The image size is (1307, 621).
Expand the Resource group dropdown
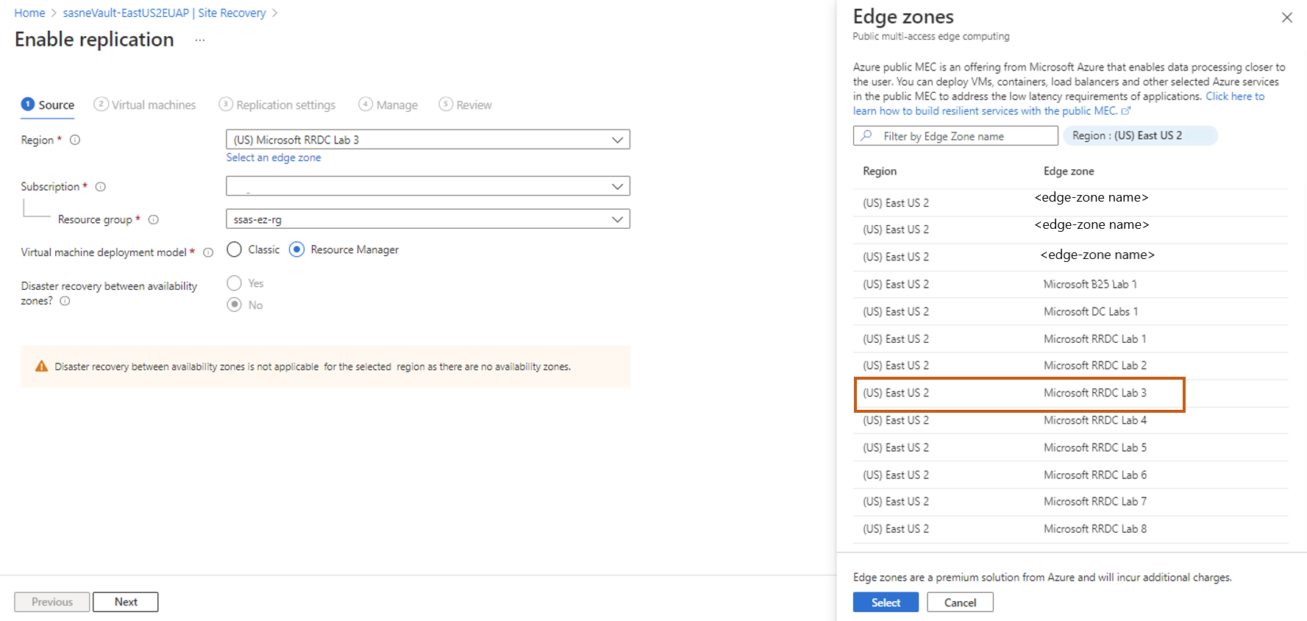pyautogui.click(x=617, y=219)
